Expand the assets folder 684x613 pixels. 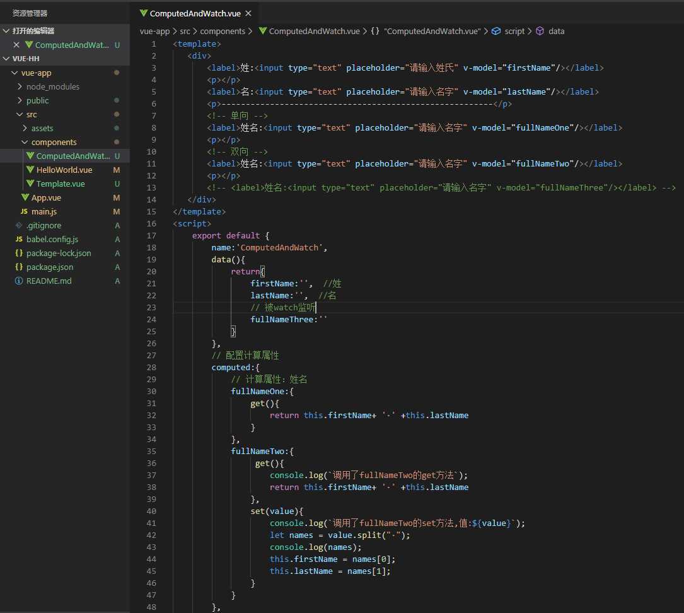[25, 128]
